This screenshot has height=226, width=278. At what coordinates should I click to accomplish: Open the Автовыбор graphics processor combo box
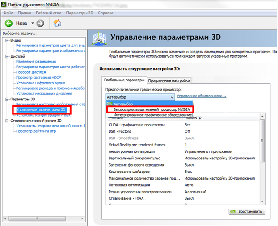coord(140,96)
